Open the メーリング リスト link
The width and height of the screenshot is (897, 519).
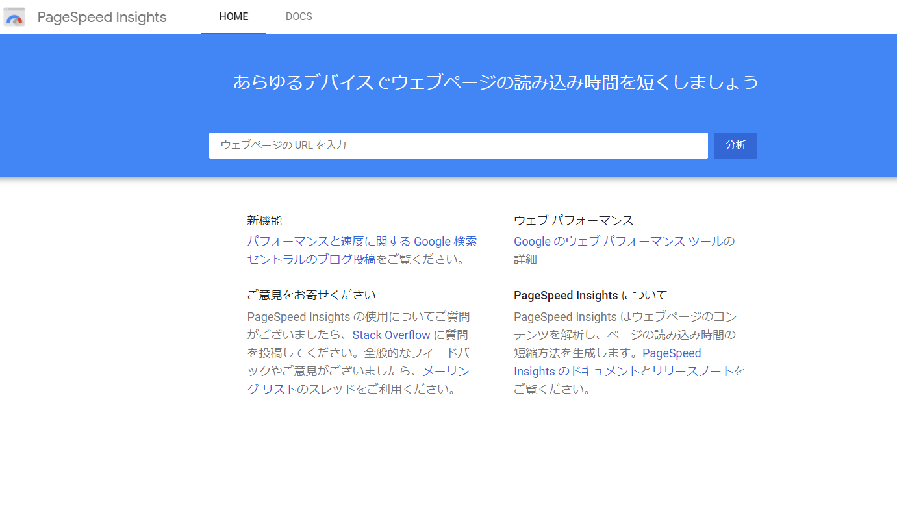pyautogui.click(x=358, y=380)
